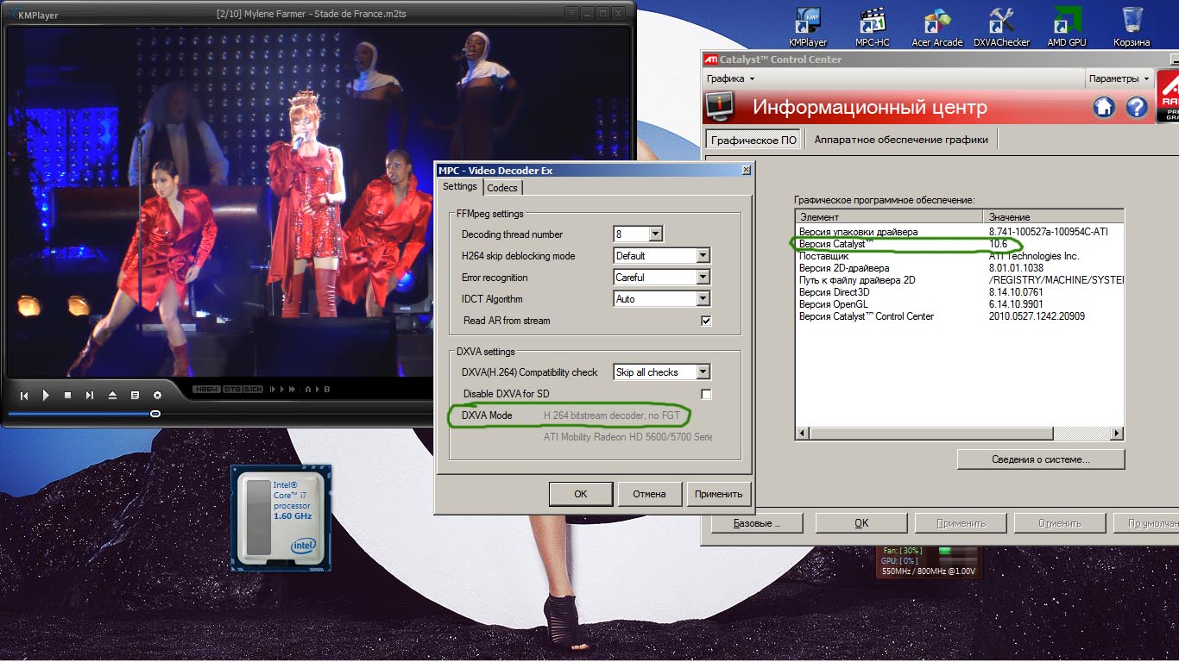Select Версия OpenGL row
1179x662 pixels.
960,304
